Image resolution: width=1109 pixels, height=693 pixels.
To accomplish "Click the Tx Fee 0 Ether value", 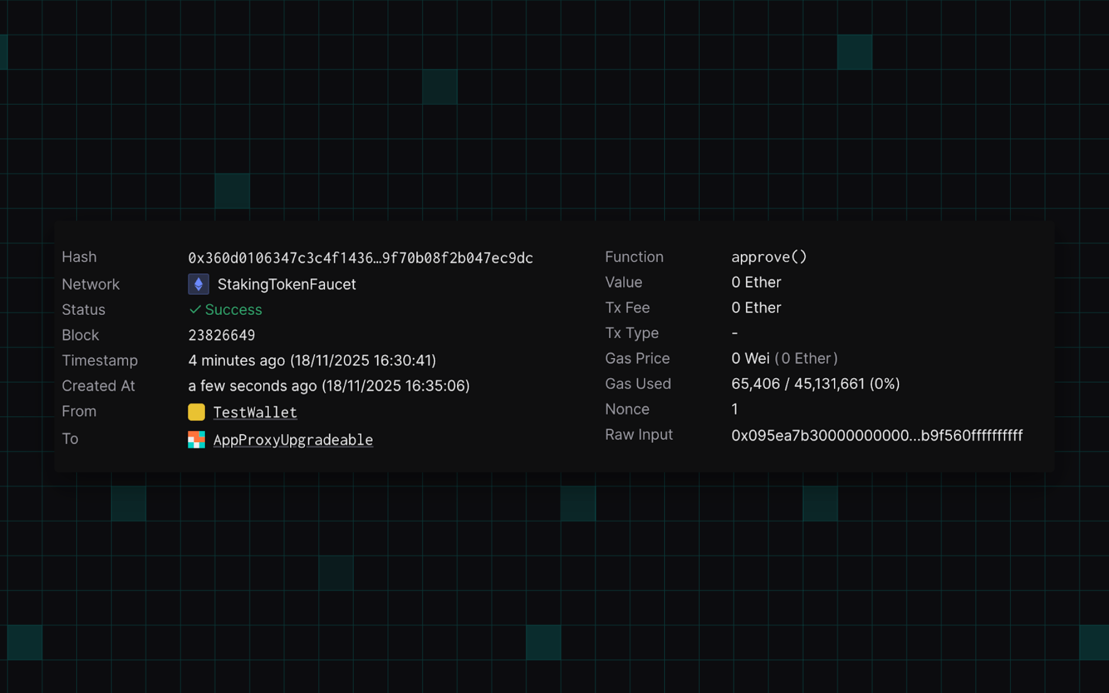I will tap(756, 308).
